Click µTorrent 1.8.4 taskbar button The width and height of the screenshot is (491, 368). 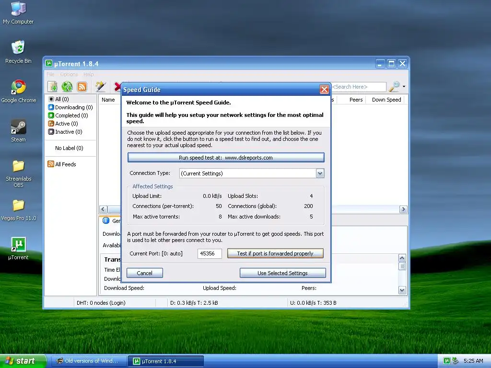pyautogui.click(x=166, y=361)
